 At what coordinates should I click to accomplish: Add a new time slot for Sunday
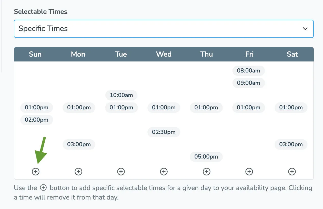(x=36, y=172)
